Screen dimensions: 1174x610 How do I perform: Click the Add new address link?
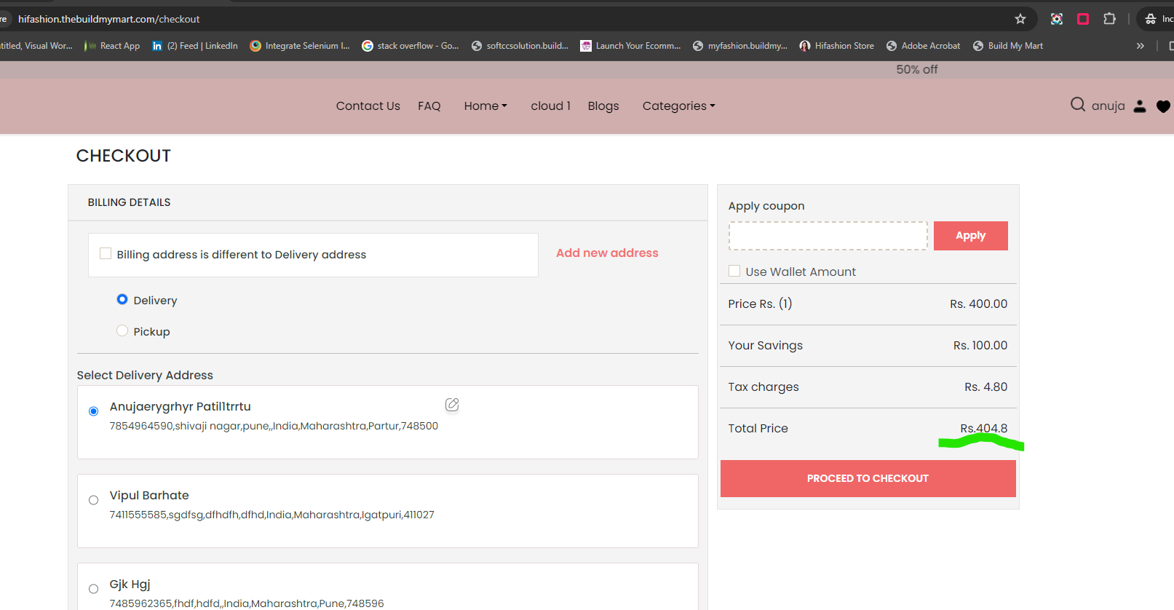point(607,253)
